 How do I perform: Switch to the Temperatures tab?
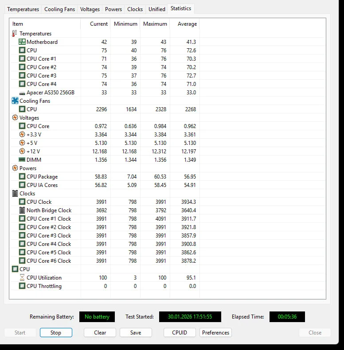point(23,9)
